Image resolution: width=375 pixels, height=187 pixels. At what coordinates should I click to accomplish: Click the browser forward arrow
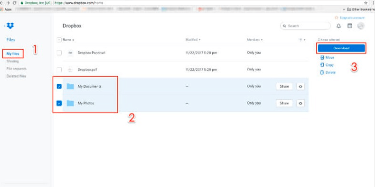point(9,3)
